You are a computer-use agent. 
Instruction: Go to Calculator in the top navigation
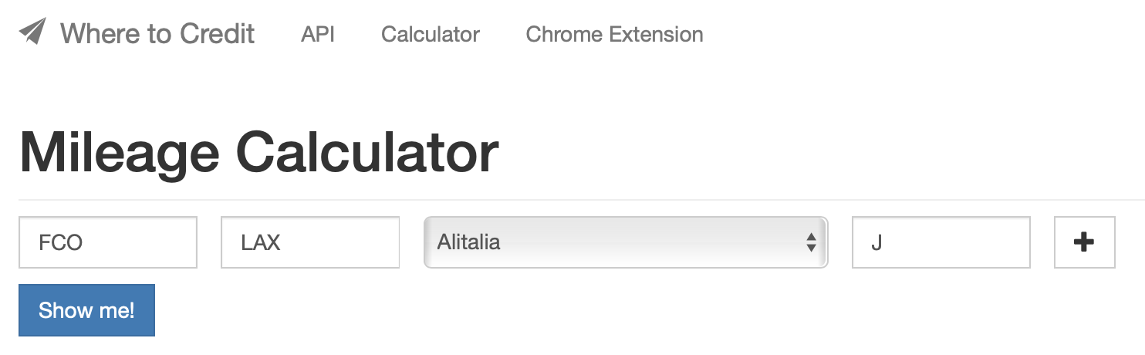pos(431,35)
